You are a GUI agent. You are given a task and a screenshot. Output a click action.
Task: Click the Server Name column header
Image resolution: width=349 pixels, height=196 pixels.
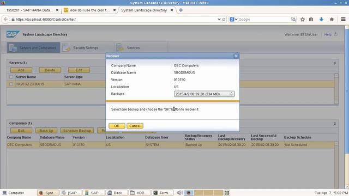(26, 77)
